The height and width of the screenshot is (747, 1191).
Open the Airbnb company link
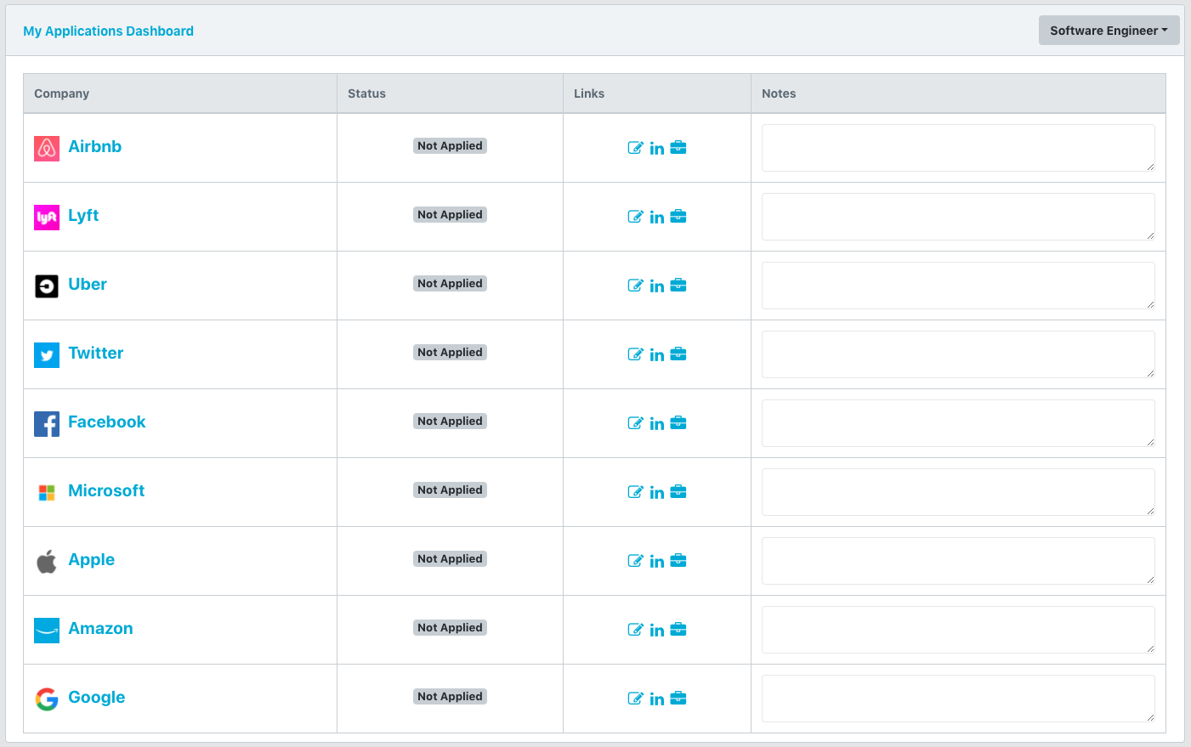94,147
